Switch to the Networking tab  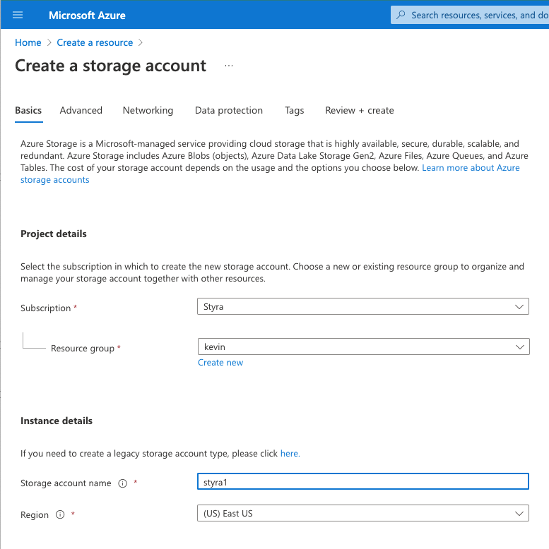(x=148, y=110)
